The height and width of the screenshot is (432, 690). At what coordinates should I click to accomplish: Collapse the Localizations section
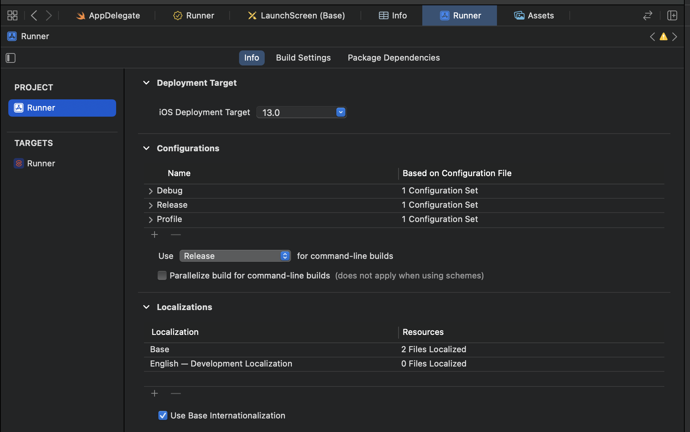146,307
